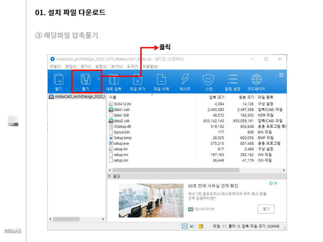Click the 파일 삭제 toolbar icon
This screenshot has width=323, height=242.
coord(161,79)
